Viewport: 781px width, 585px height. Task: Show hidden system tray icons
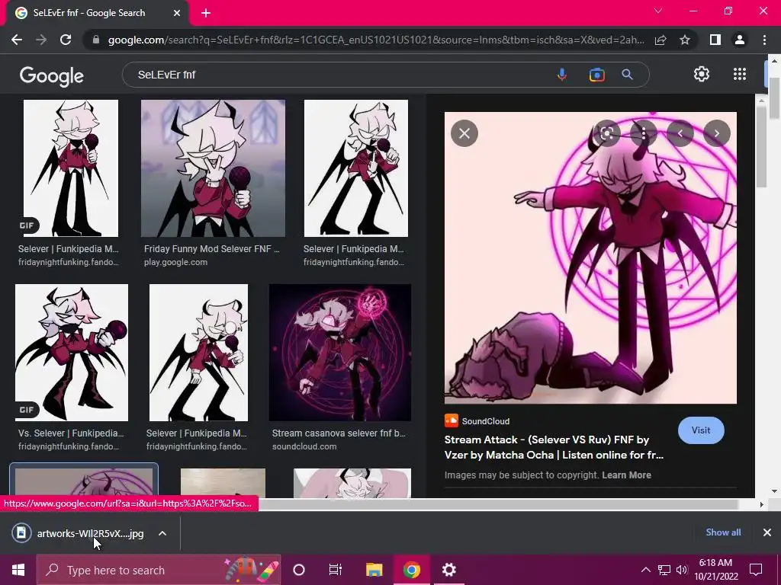pos(645,570)
